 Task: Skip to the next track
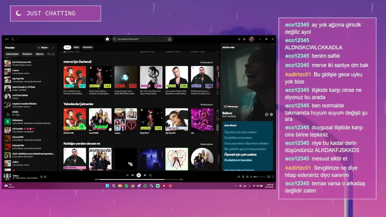(x=145, y=175)
